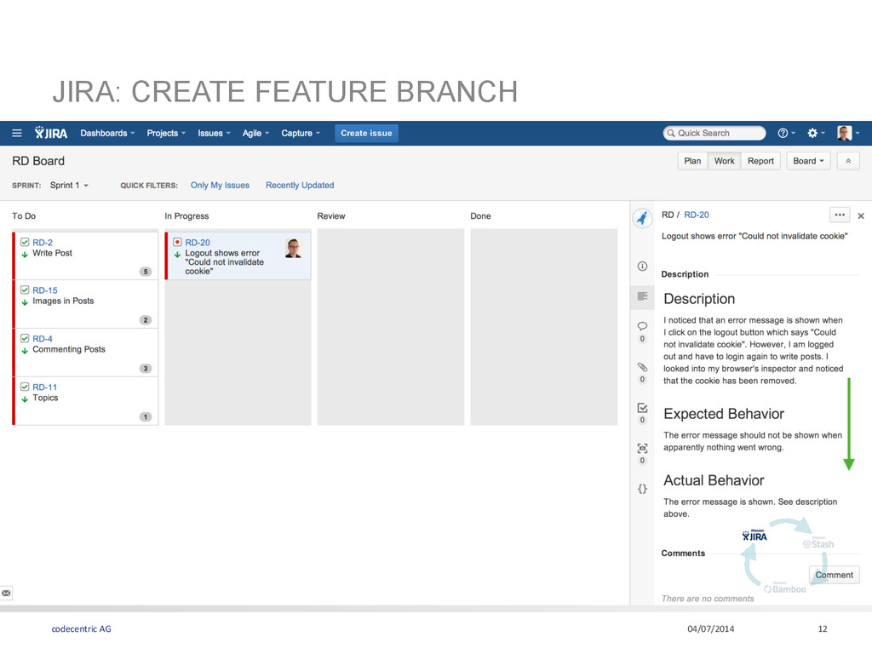Open the help question-mark icon
This screenshot has height=654, width=872.
coord(783,133)
